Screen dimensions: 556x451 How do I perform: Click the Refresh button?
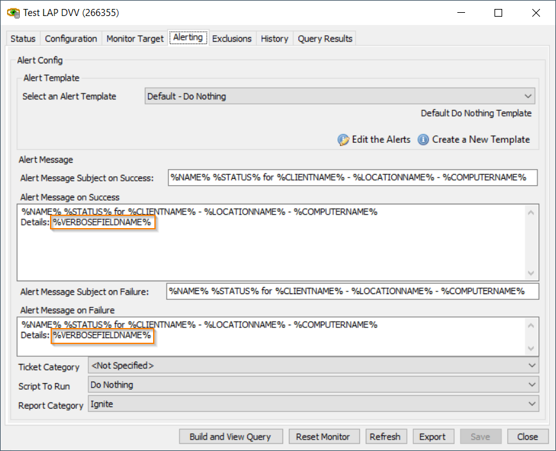pyautogui.click(x=386, y=436)
